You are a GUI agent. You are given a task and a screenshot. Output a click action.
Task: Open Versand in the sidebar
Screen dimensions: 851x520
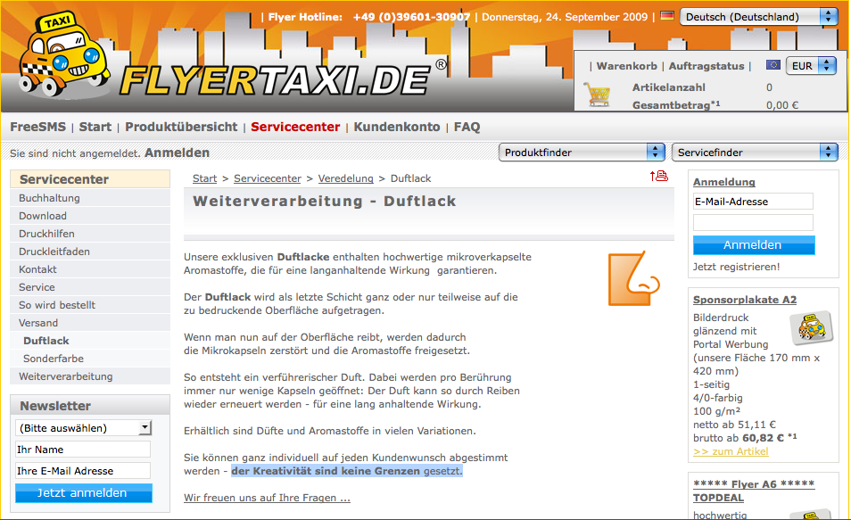click(90, 323)
